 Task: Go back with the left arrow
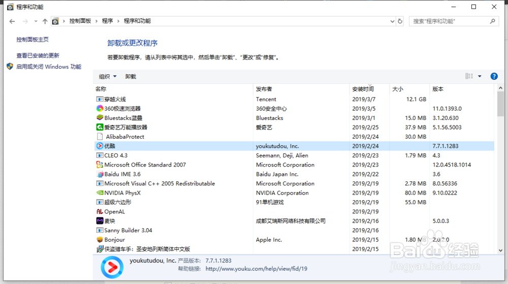(12, 21)
